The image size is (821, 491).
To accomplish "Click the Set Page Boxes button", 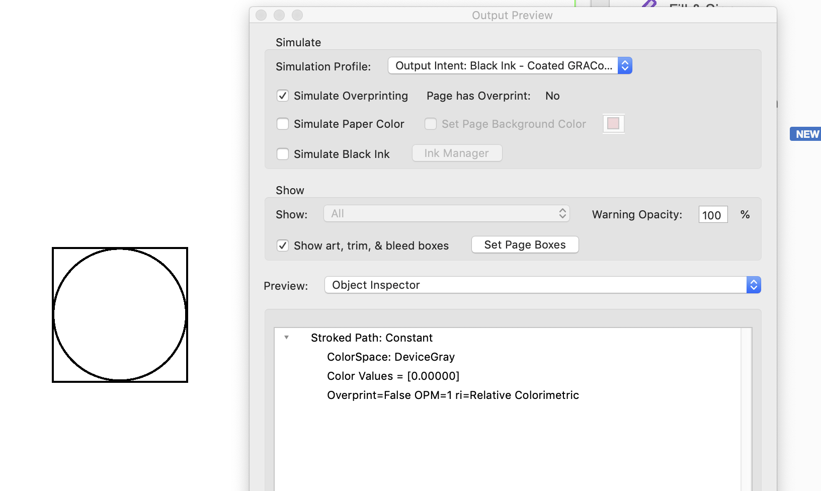I will pos(525,244).
